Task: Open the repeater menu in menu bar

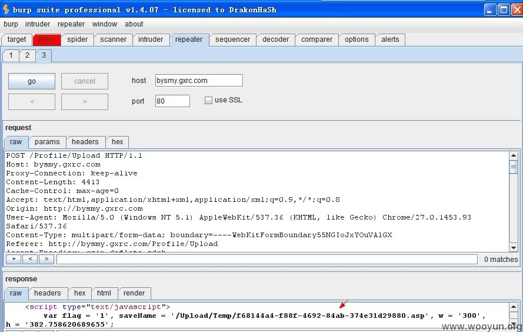Action: (71, 24)
